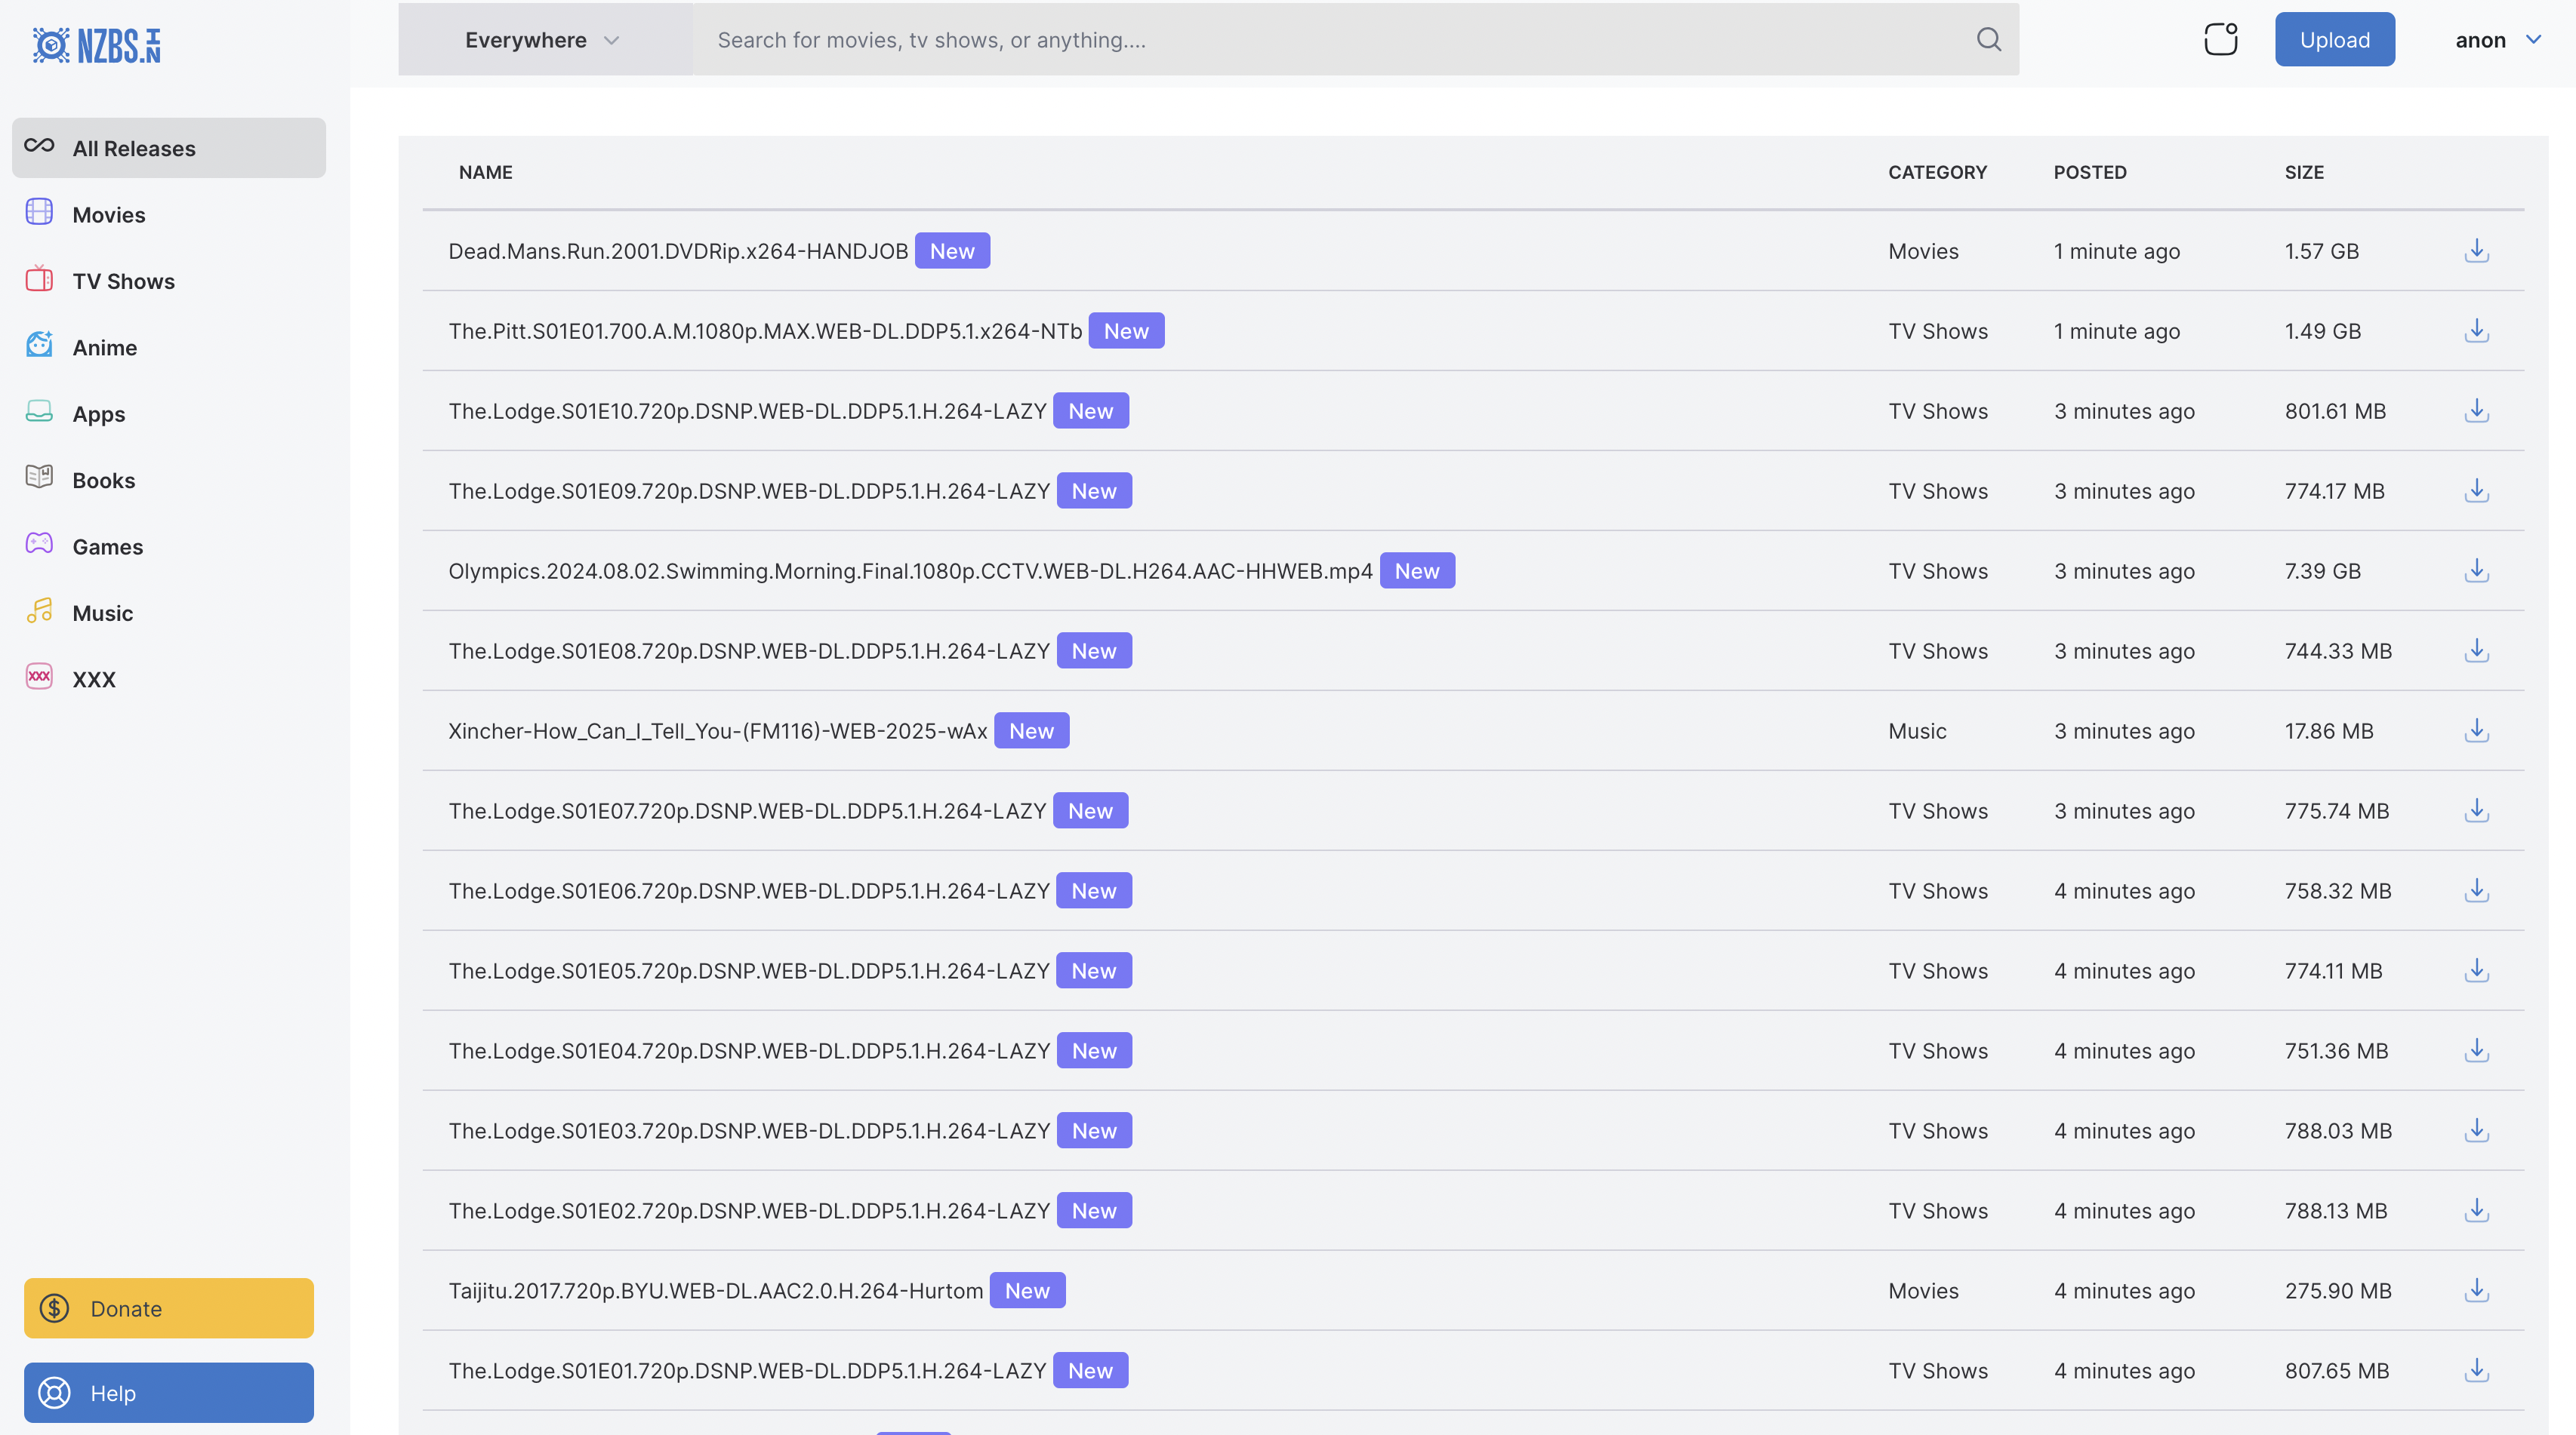The image size is (2576, 1435).
Task: Open the Everywhere search scope dropdown
Action: [x=545, y=40]
